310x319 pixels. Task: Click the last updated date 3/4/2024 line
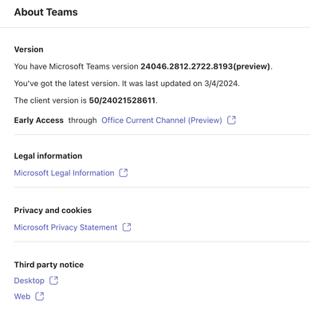127,84
